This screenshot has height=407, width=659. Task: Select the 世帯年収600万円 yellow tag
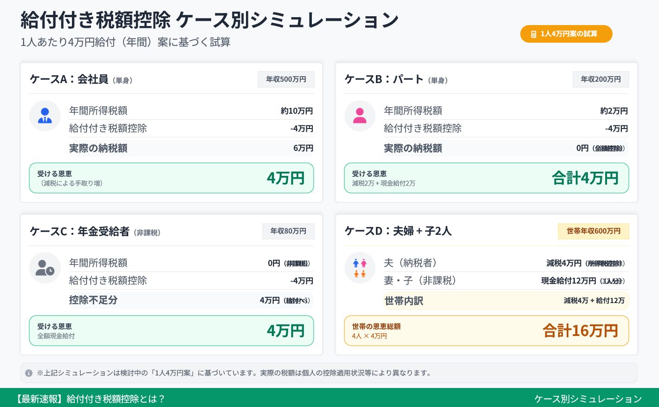[x=593, y=231]
